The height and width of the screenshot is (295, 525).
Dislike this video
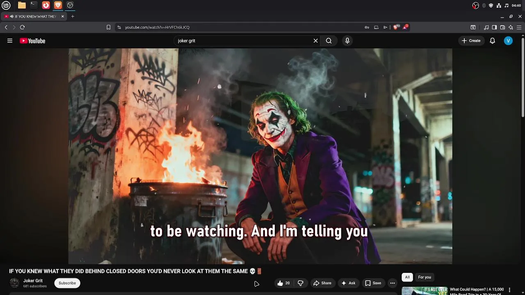tap(301, 283)
